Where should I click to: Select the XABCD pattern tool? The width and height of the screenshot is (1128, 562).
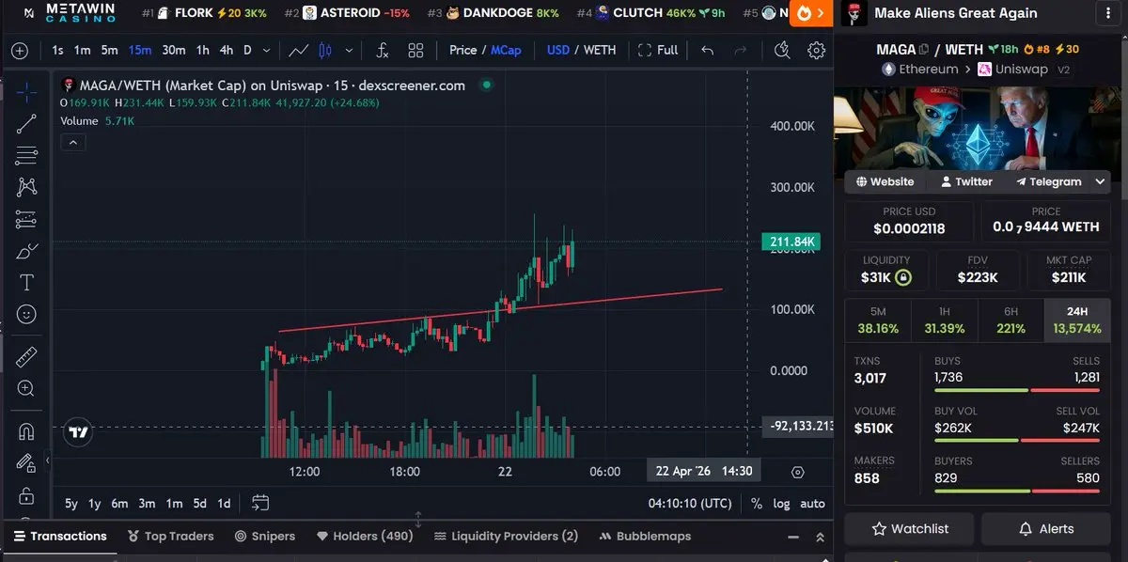26,187
